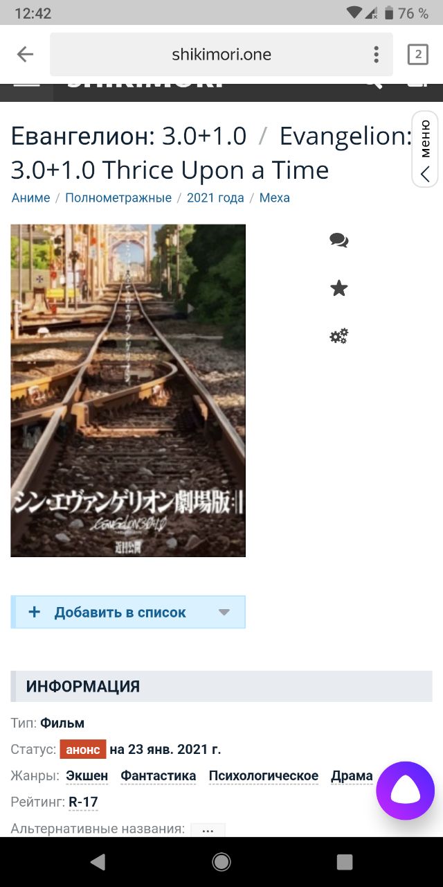Expand the side 'меню' panel

(x=425, y=149)
